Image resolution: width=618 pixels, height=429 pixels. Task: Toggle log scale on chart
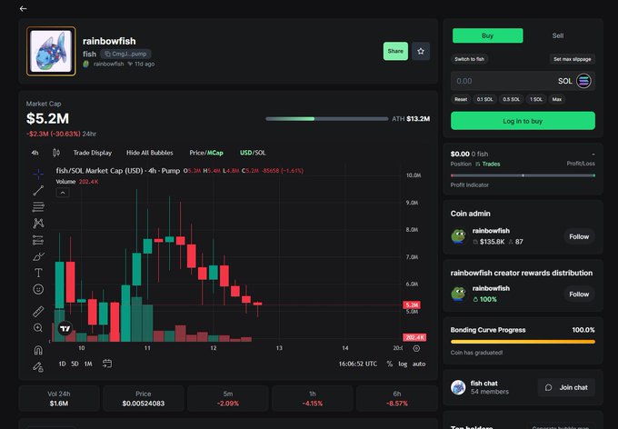(403, 364)
